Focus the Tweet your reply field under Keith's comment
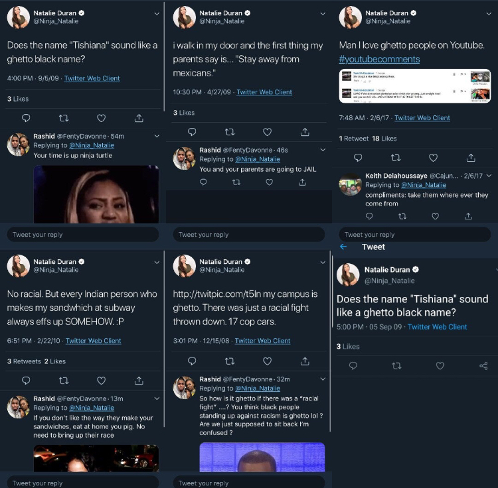The height and width of the screenshot is (488, 498). [414, 235]
